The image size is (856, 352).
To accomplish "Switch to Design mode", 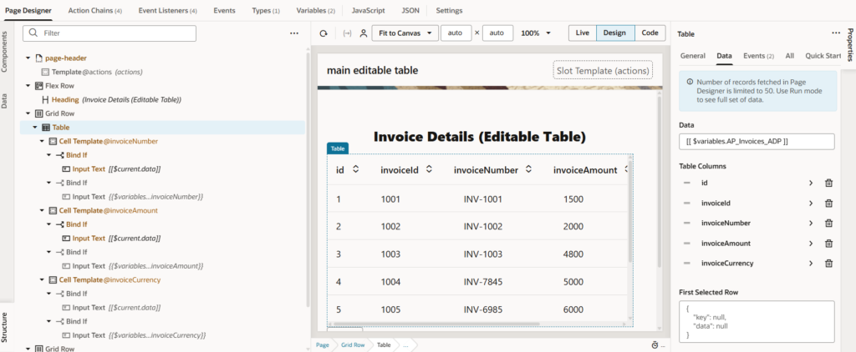I will point(614,33).
